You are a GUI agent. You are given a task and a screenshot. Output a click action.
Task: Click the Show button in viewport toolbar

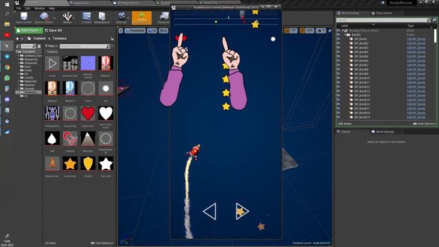(163, 30)
